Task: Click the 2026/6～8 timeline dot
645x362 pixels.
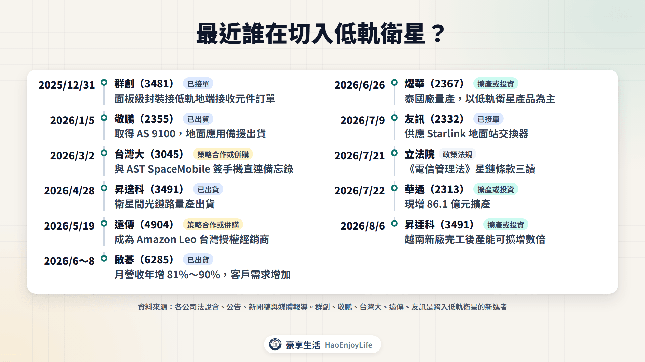Action: (104, 258)
